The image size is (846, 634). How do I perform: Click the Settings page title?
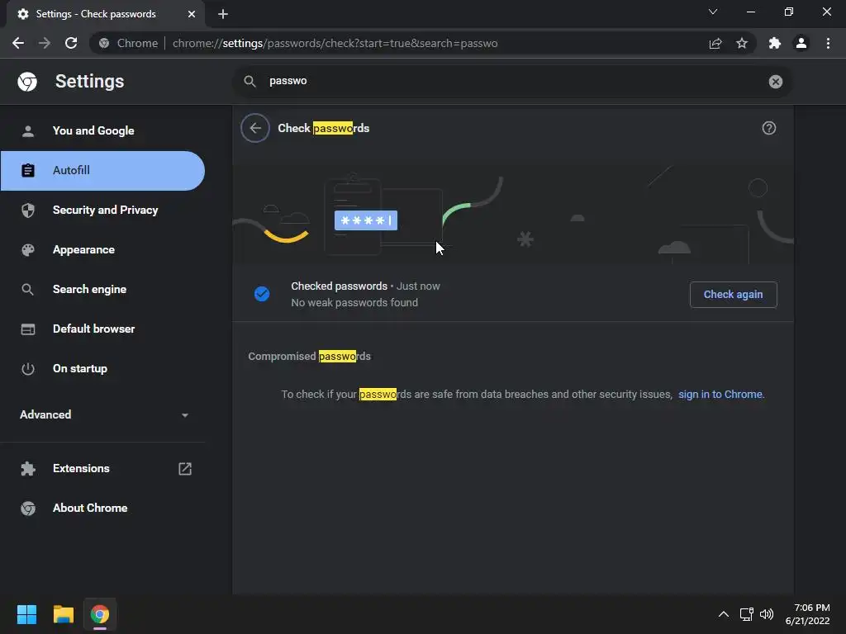click(x=89, y=82)
